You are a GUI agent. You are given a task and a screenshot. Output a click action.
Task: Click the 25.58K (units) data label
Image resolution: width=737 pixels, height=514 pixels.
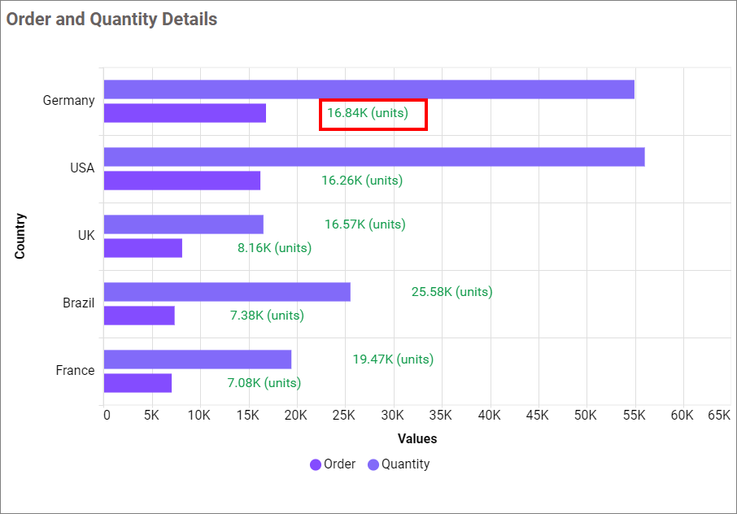(x=451, y=292)
